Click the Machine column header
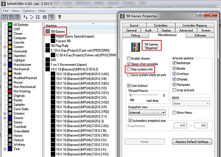Screen dimensions: 221x157 (x=81, y=25)
